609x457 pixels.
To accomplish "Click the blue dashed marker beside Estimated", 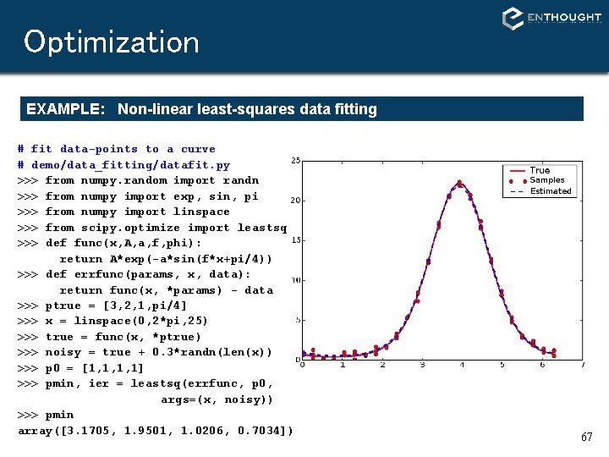I will click(517, 191).
